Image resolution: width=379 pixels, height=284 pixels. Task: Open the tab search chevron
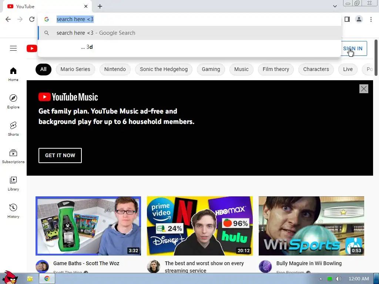335,6
